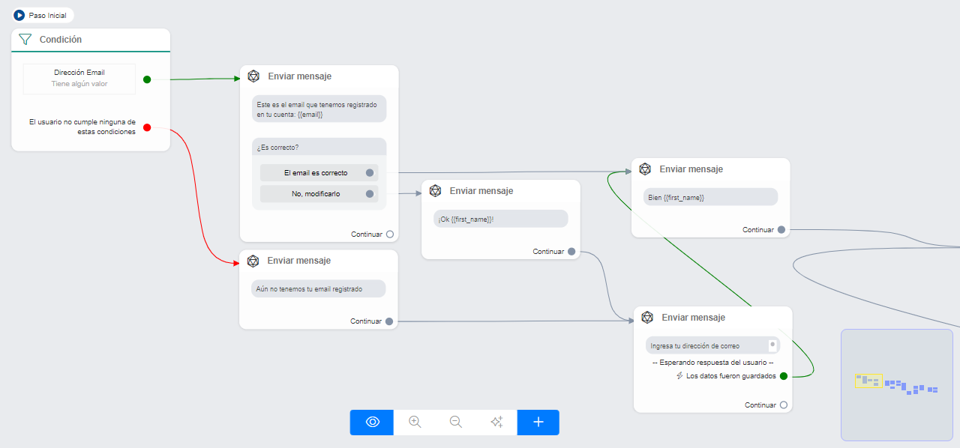Click the "El email es correcto" reply button
Viewport: 960px width, 448px height.
click(316, 173)
